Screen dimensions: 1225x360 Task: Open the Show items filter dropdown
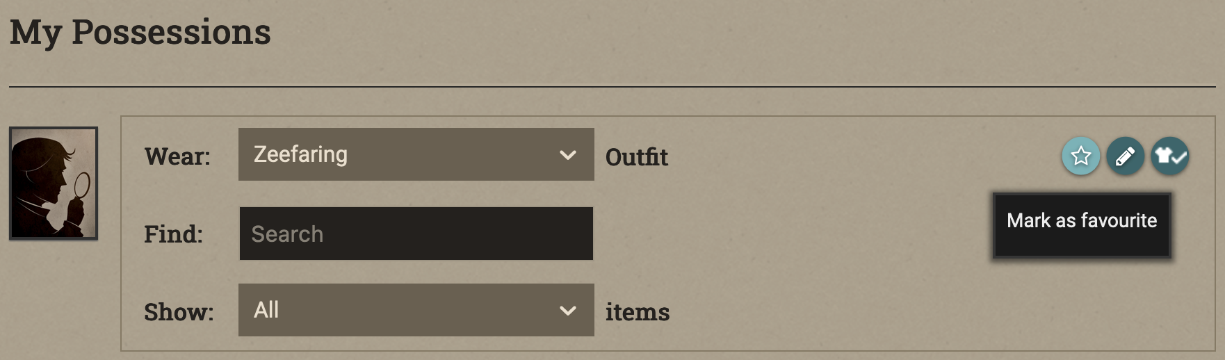tap(416, 310)
